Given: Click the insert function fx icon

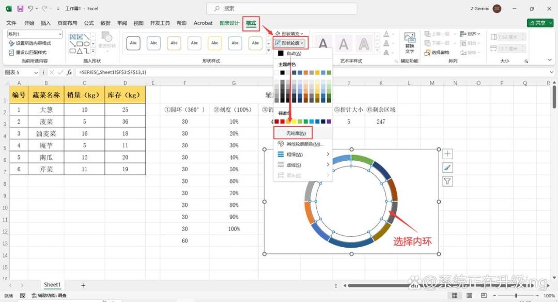Looking at the screenshot, I should point(69,72).
